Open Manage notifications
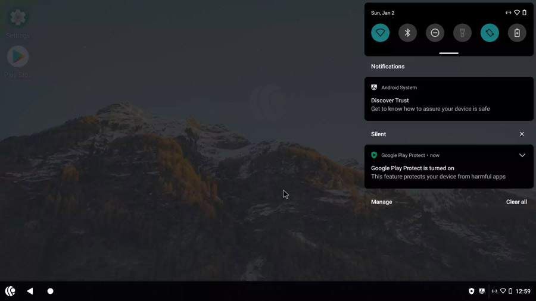This screenshot has width=536, height=301. coord(382,202)
